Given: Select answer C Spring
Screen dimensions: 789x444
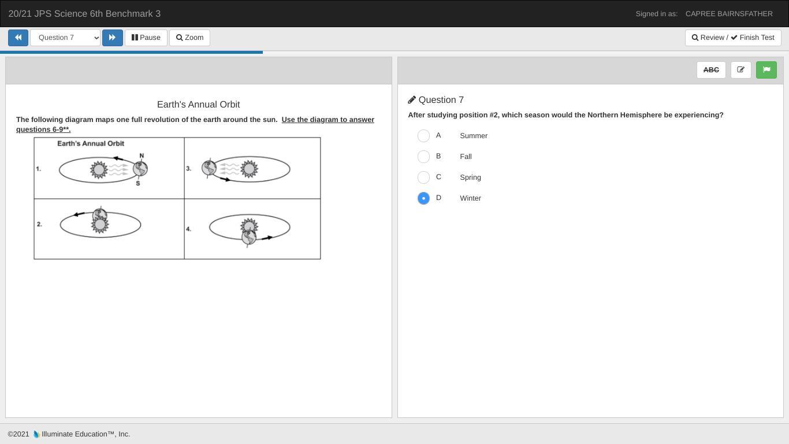Looking at the screenshot, I should (x=423, y=177).
